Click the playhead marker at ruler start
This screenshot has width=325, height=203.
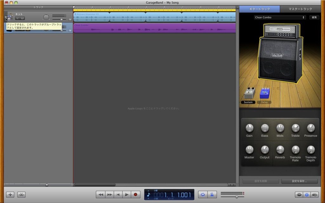[x=74, y=7]
